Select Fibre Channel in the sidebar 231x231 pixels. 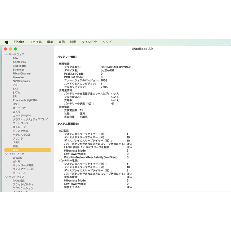(x=22, y=74)
